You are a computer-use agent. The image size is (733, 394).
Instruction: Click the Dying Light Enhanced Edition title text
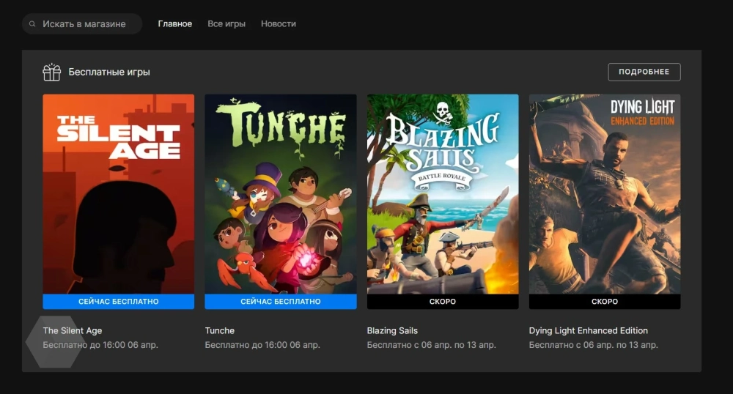(x=589, y=331)
